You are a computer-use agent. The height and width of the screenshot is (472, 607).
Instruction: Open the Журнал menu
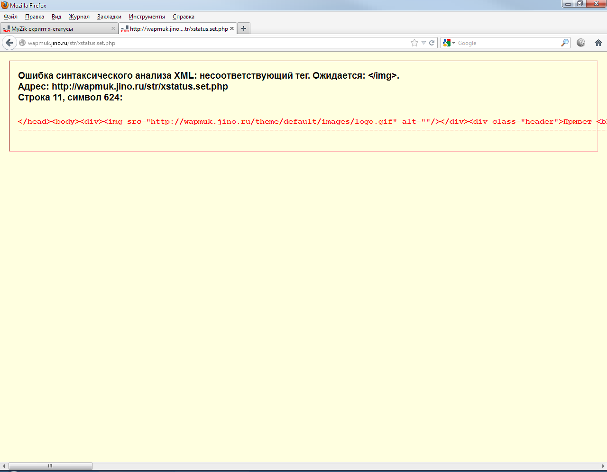click(79, 17)
